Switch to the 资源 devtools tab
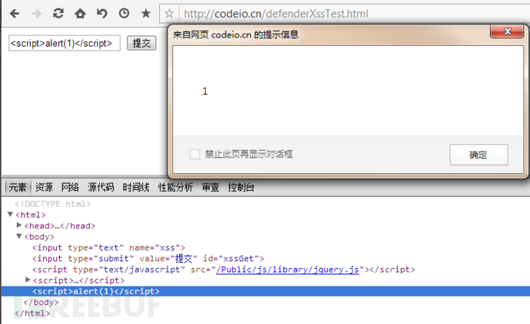Viewport: 530px width, 324px height. 44,187
